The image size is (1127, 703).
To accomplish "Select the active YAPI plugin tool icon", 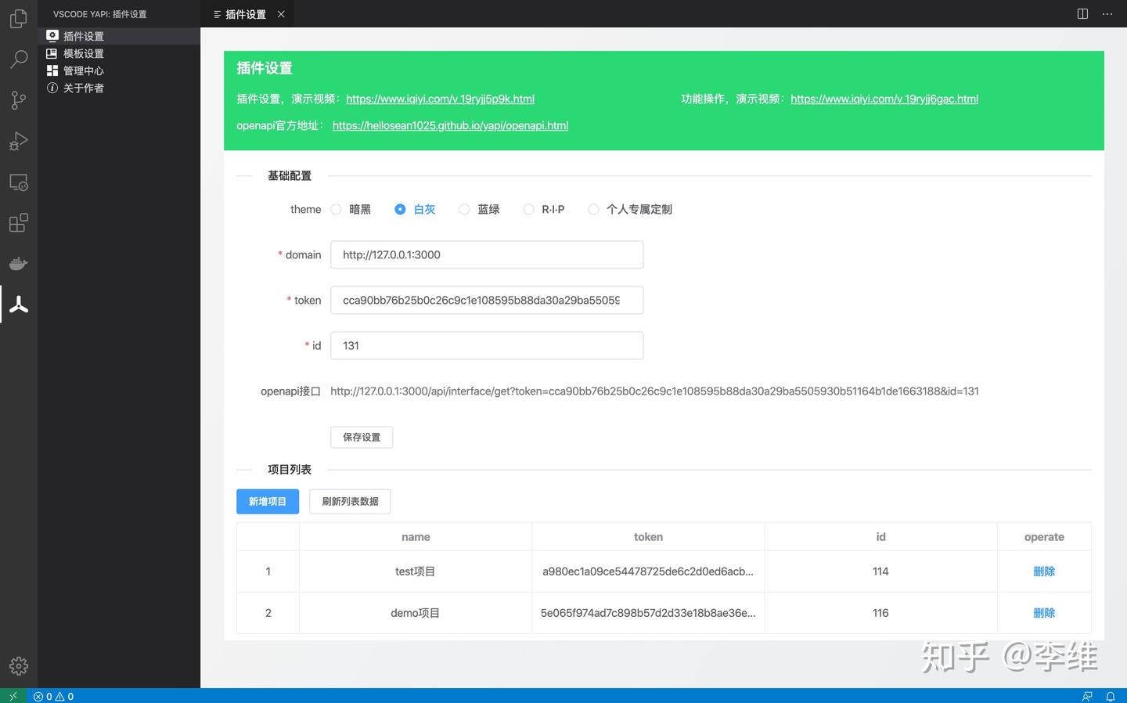I will [x=18, y=304].
